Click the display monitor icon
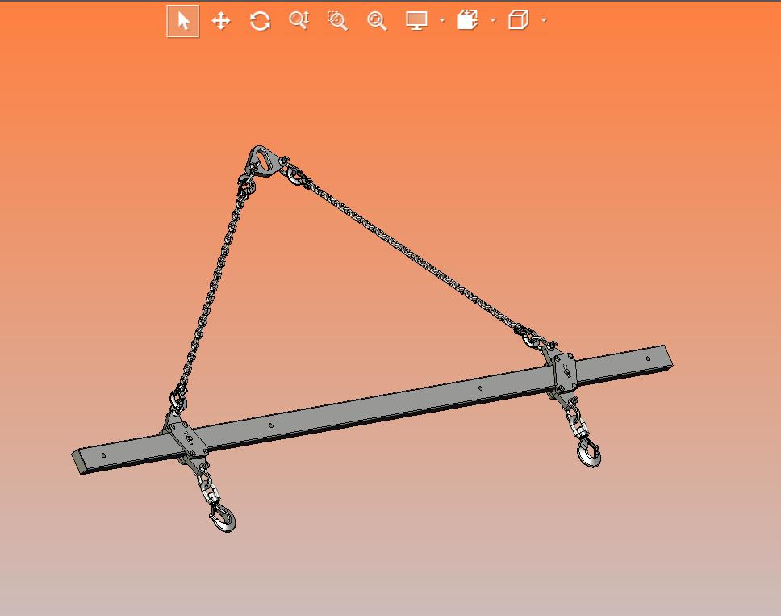Viewport: 781px width, 616px height. pyautogui.click(x=416, y=20)
